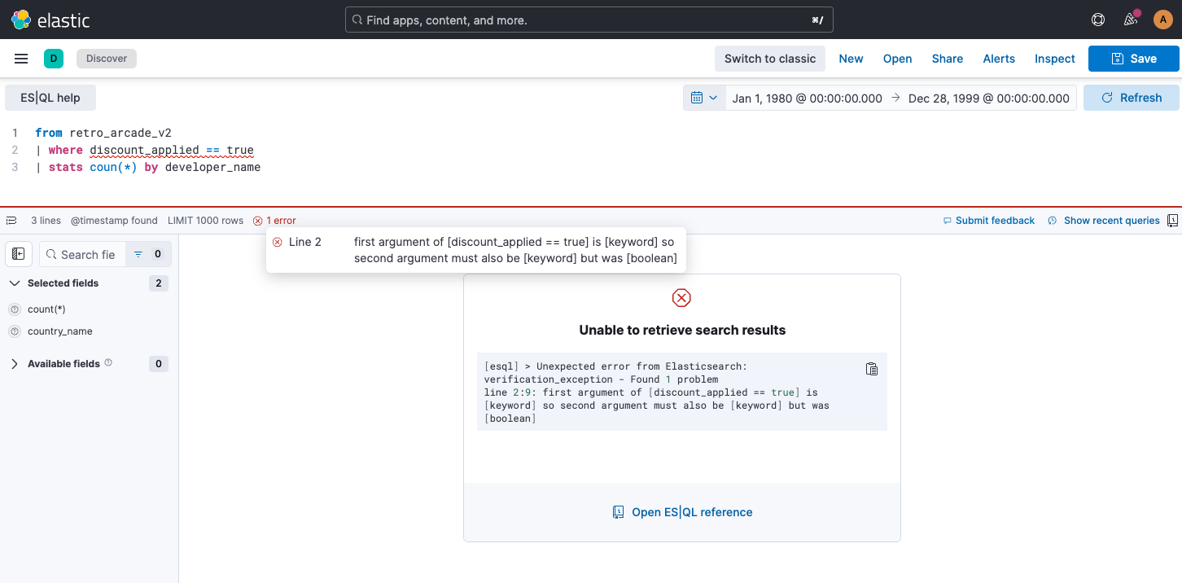Open filter by type field filter
Image resolution: width=1182 pixels, height=583 pixels.
(x=148, y=254)
